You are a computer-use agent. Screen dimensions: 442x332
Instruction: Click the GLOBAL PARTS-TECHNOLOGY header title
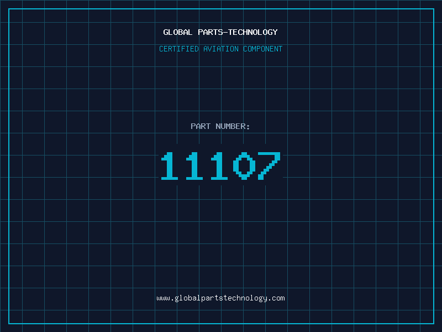click(x=220, y=32)
